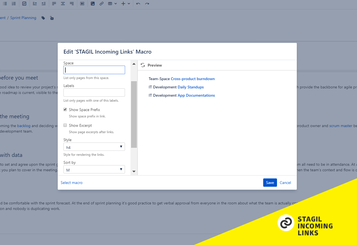Open Daily Standups link
Screen dimensions: 357x245
(x=191, y=87)
